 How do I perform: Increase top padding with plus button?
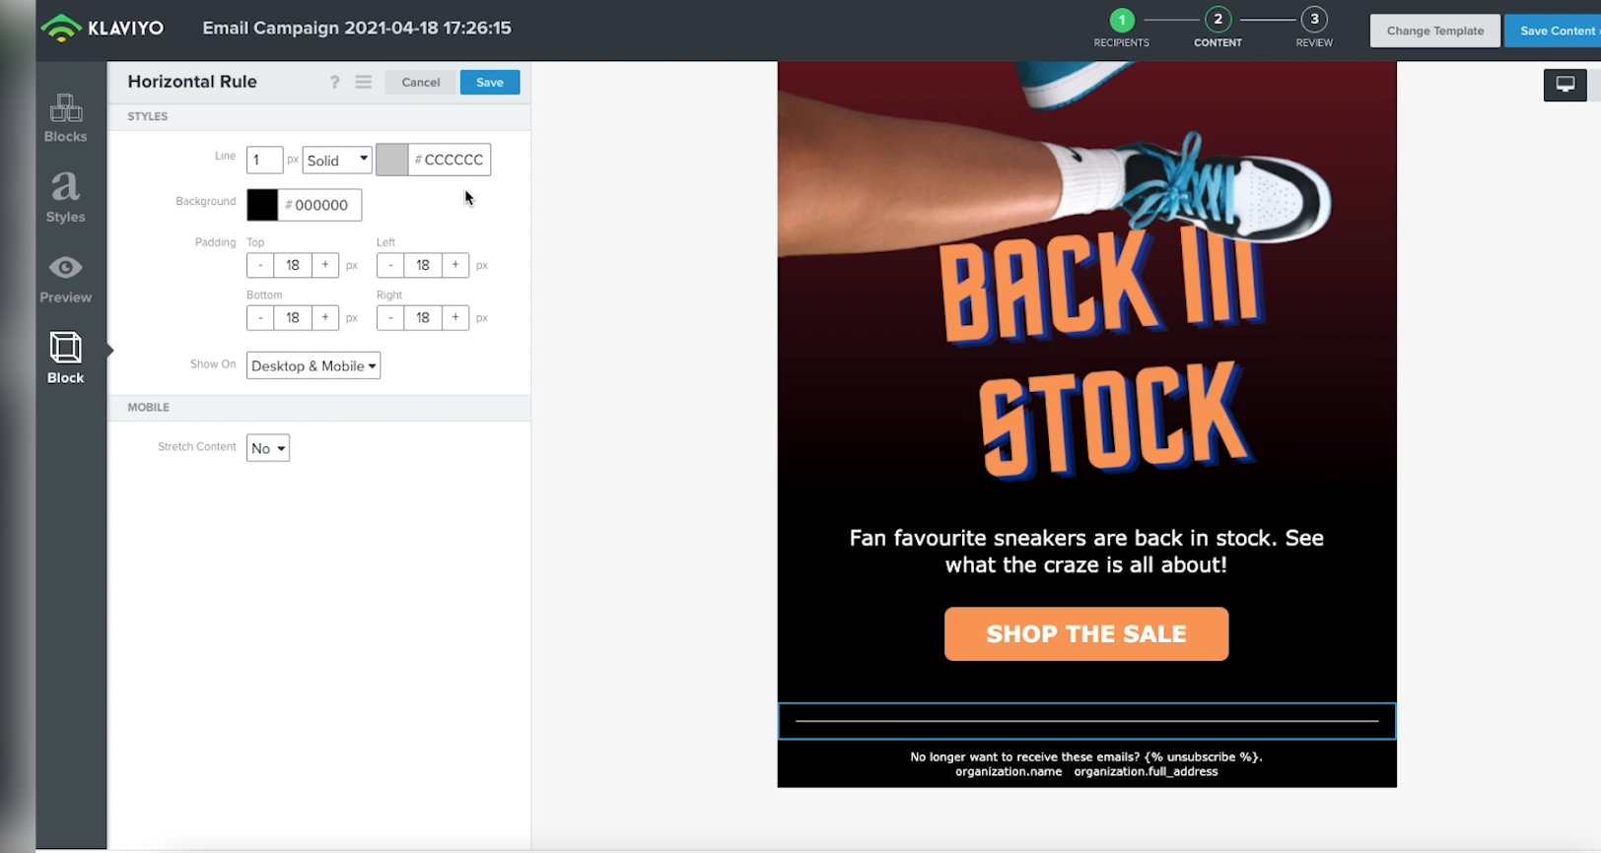325,265
